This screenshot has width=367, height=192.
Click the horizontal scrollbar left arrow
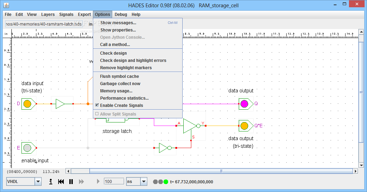(68, 171)
